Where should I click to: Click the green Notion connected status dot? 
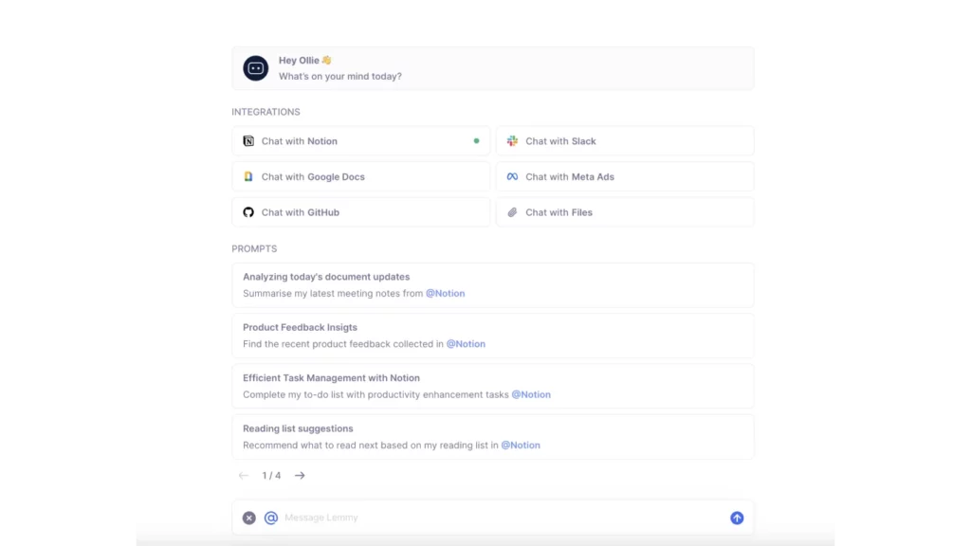(476, 141)
